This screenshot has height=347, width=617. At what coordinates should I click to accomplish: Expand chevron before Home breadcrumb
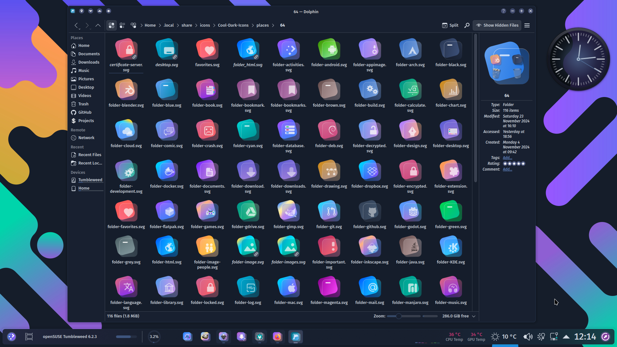click(x=141, y=25)
